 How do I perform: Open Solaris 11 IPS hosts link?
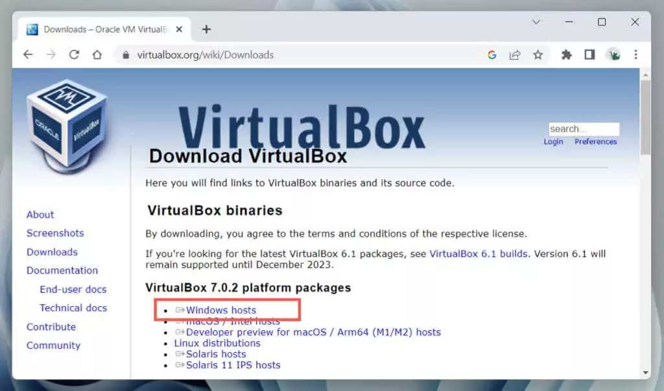point(233,365)
